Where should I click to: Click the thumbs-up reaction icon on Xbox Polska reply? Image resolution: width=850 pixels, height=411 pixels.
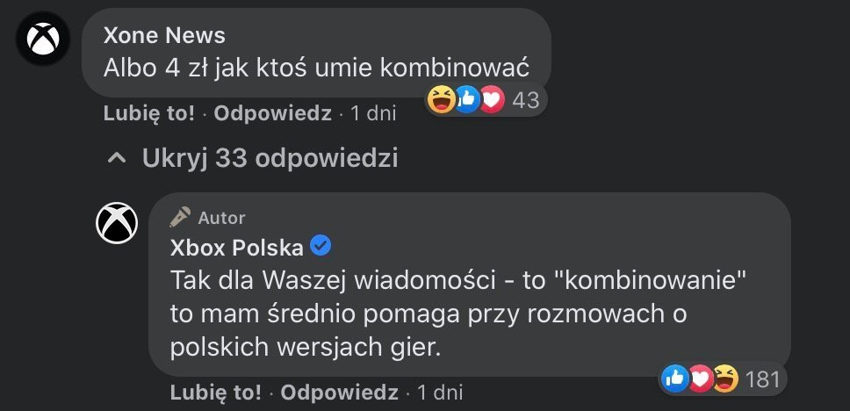point(675,379)
